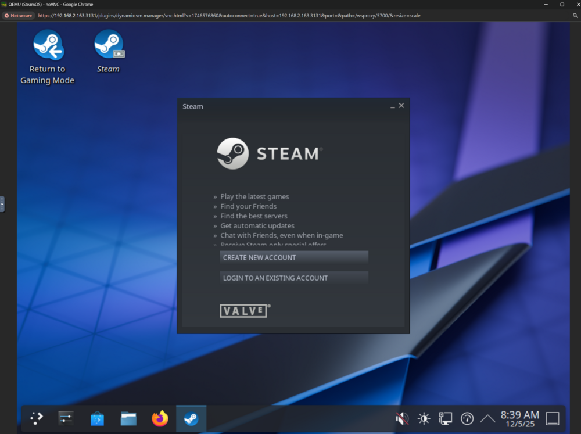This screenshot has height=434, width=581.
Task: Launch Firefox from the taskbar
Action: tap(160, 418)
